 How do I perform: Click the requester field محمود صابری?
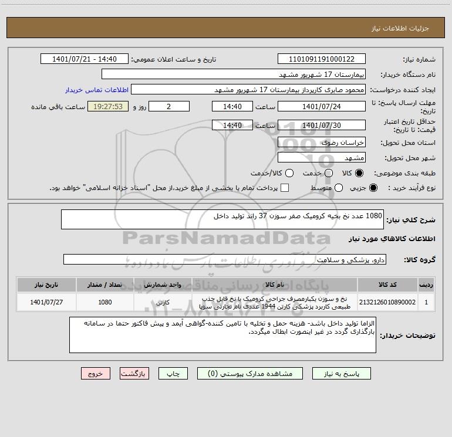248,90
